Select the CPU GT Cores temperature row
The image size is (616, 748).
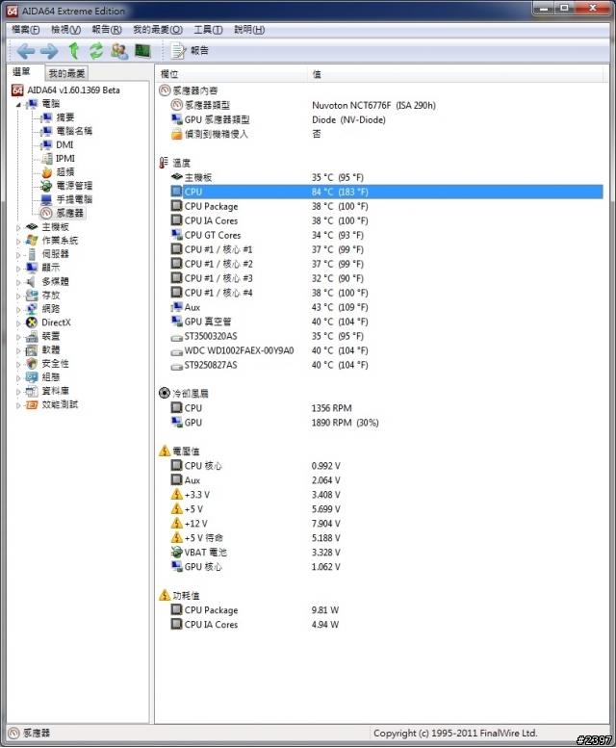pos(387,235)
